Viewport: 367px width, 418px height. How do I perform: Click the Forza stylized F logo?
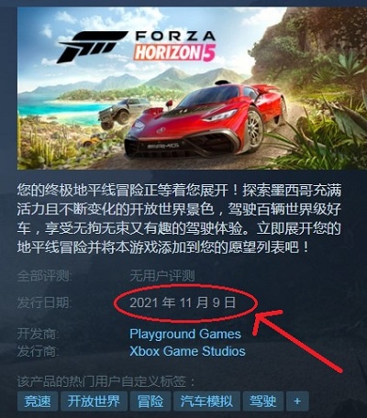pos(92,47)
